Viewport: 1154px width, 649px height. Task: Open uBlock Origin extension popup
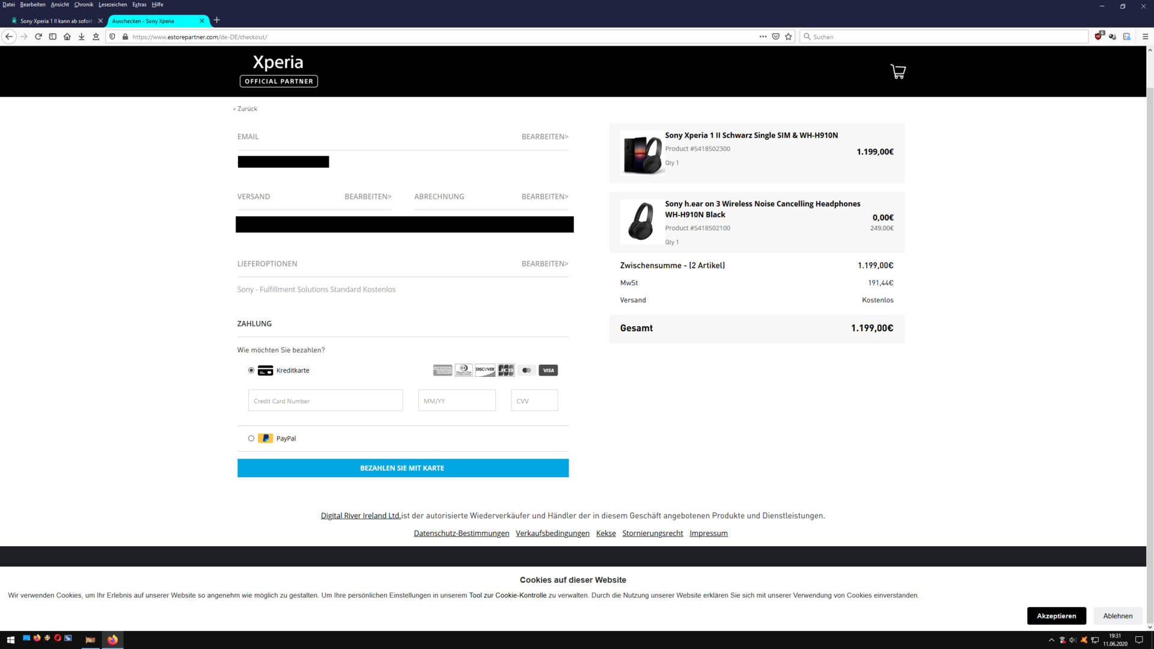[1099, 36]
